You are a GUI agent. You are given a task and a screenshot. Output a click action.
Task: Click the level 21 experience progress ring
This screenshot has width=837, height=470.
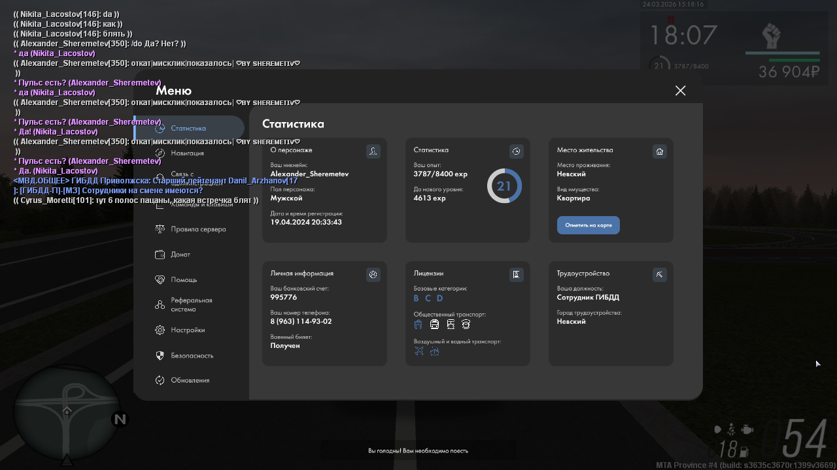[x=504, y=186]
